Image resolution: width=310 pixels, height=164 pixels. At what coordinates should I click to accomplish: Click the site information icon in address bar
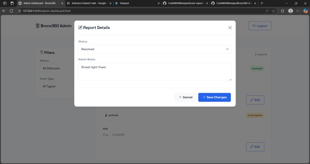coord(19,11)
